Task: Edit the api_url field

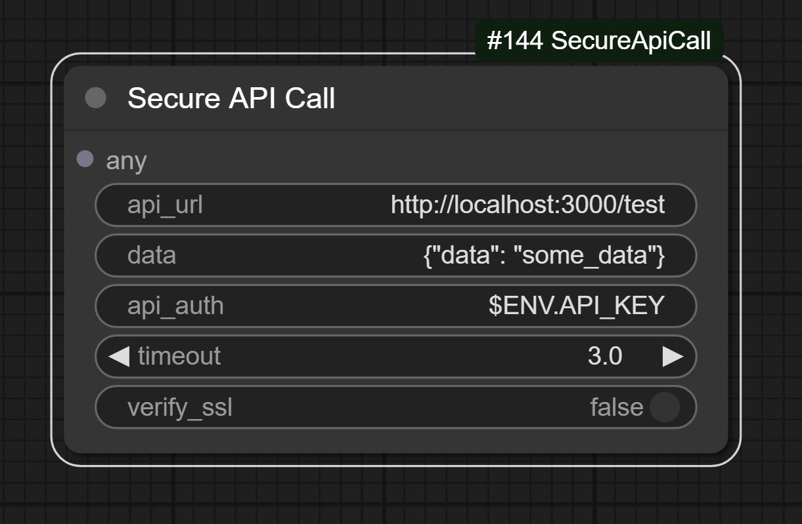Action: [x=395, y=205]
